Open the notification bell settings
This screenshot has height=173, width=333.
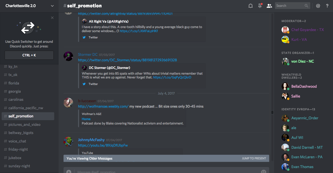click(250, 6)
